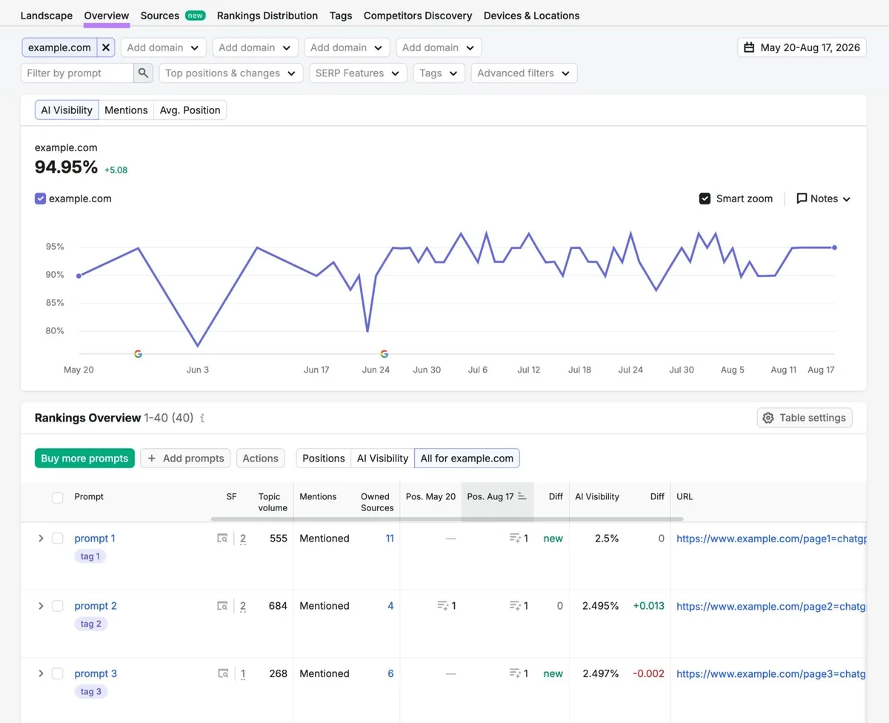Remove example.com domain with the X icon
Screen dimensions: 889x723
106,47
